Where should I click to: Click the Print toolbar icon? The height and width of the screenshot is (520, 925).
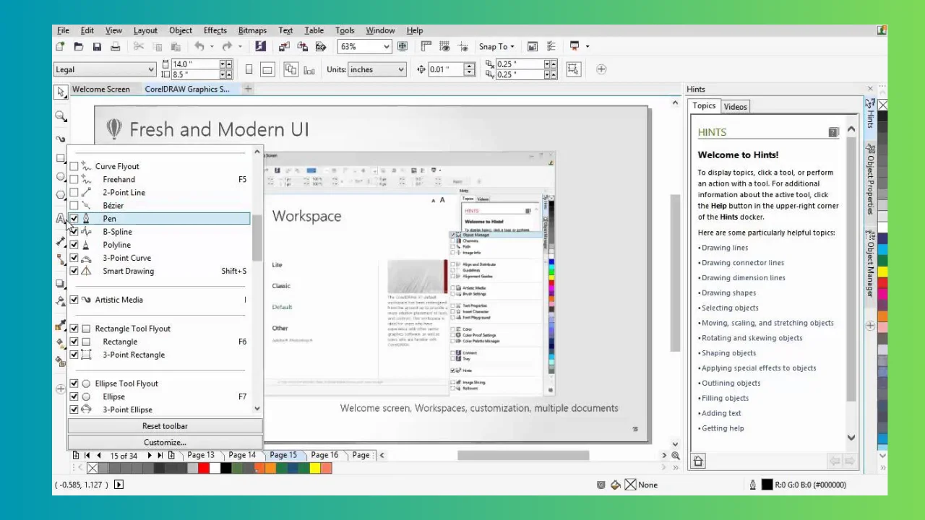point(115,46)
